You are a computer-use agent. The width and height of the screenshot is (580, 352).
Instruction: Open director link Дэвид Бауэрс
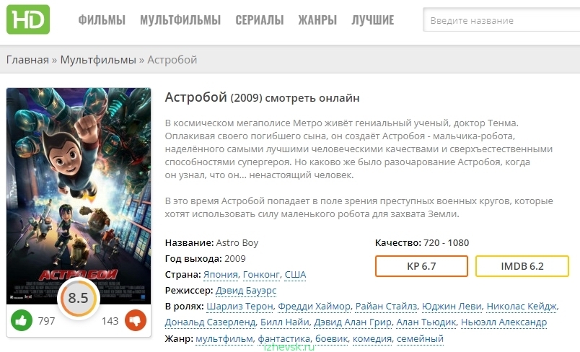point(246,291)
